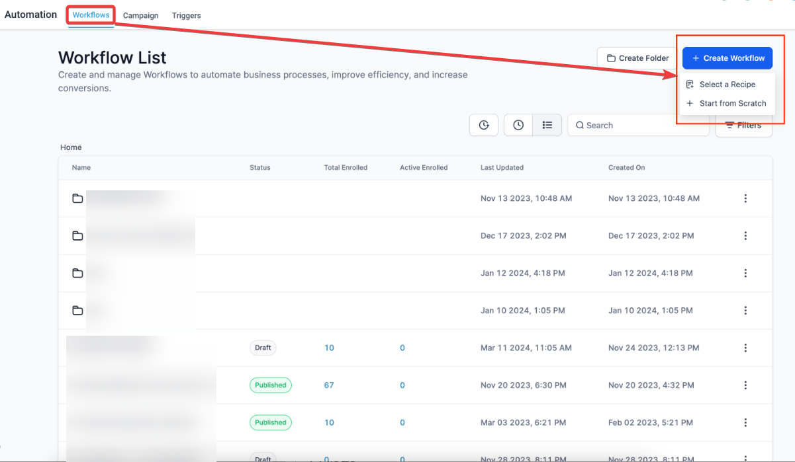The image size is (795, 462).
Task: Toggle the list layout in the view switcher
Action: click(547, 125)
